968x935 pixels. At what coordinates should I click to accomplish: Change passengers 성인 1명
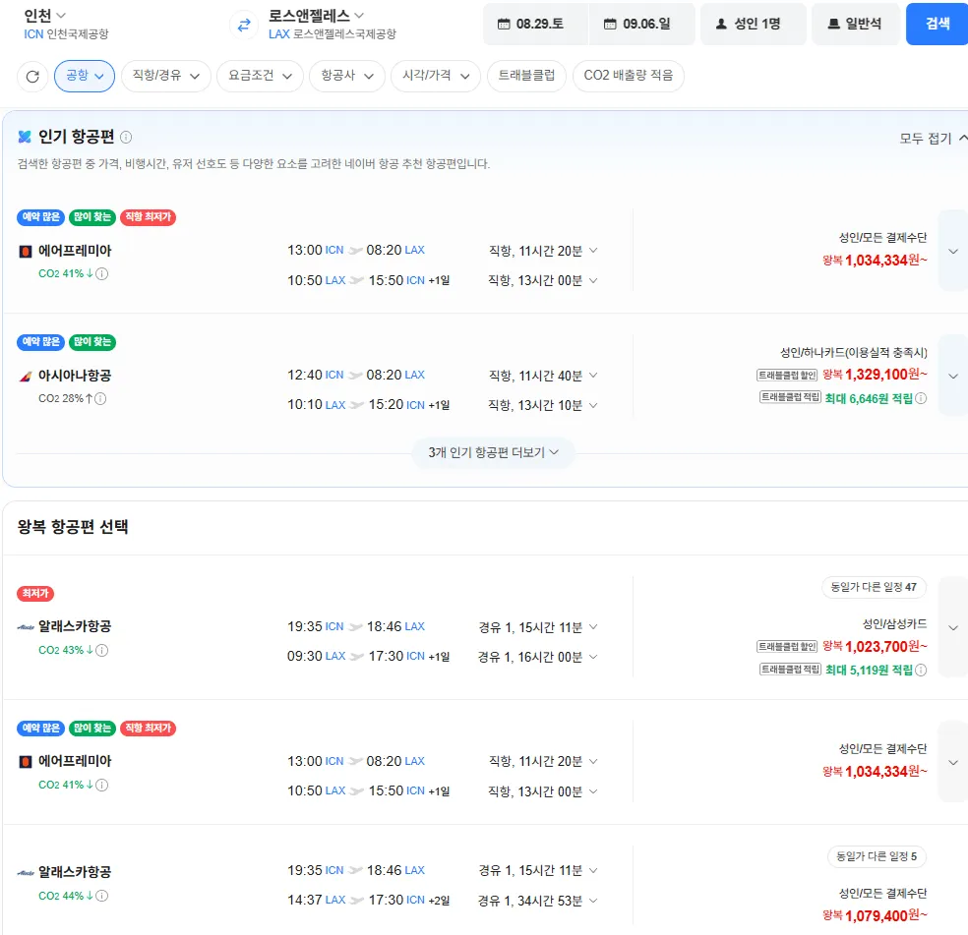[x=754, y=24]
